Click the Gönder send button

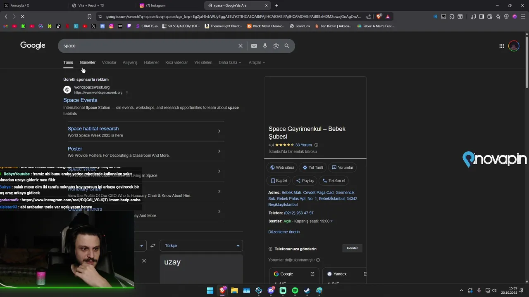352,248
